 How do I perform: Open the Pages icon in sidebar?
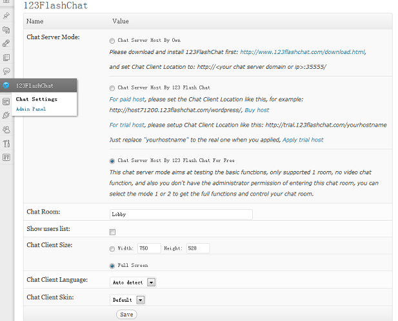pos(6,57)
